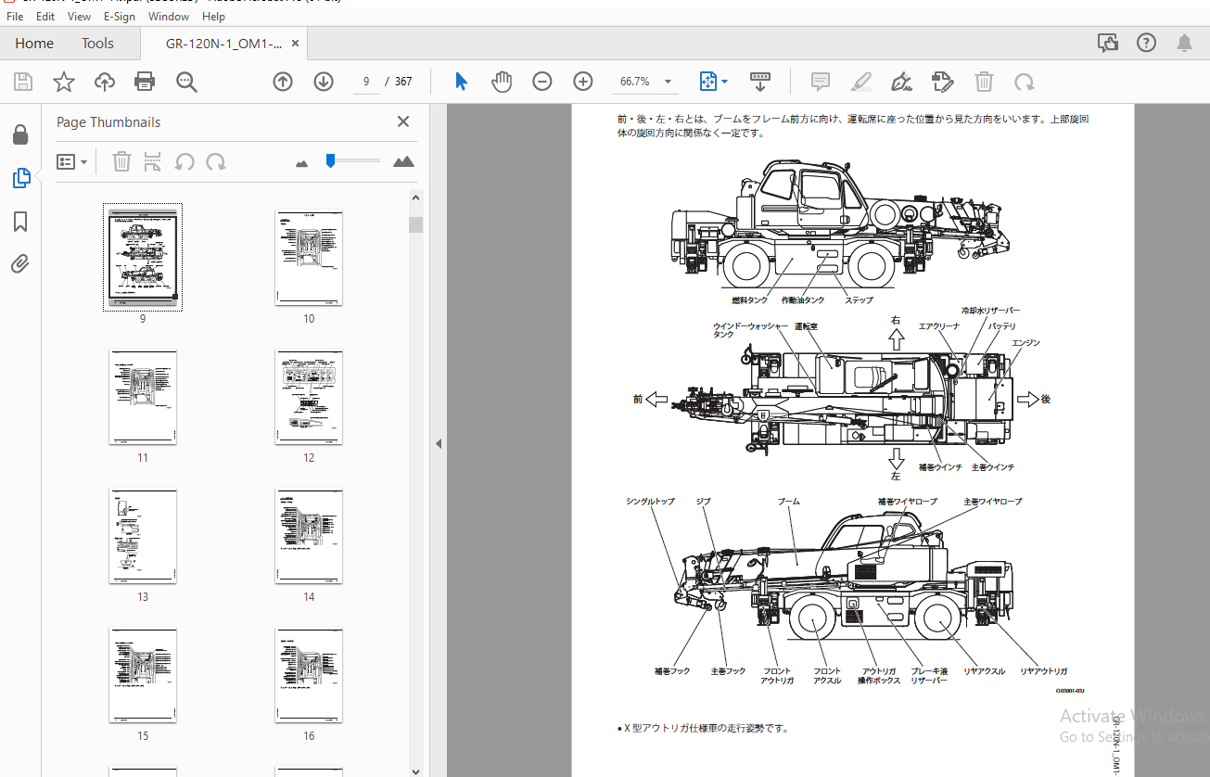Screen dimensions: 1210x777
Task: Go to the previous page arrow
Action: (283, 82)
